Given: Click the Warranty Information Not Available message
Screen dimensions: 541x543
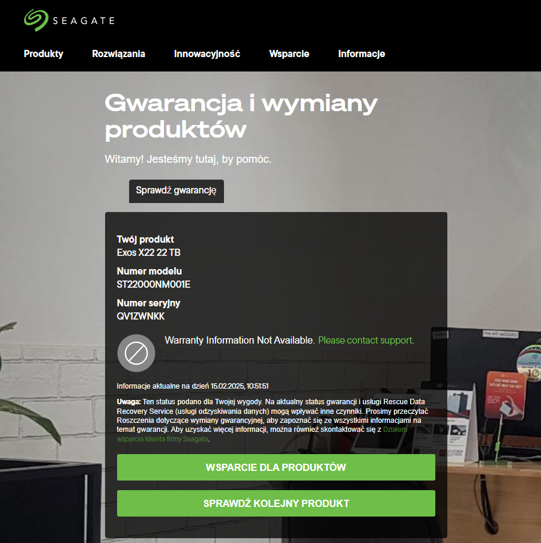Looking at the screenshot, I should [x=240, y=341].
